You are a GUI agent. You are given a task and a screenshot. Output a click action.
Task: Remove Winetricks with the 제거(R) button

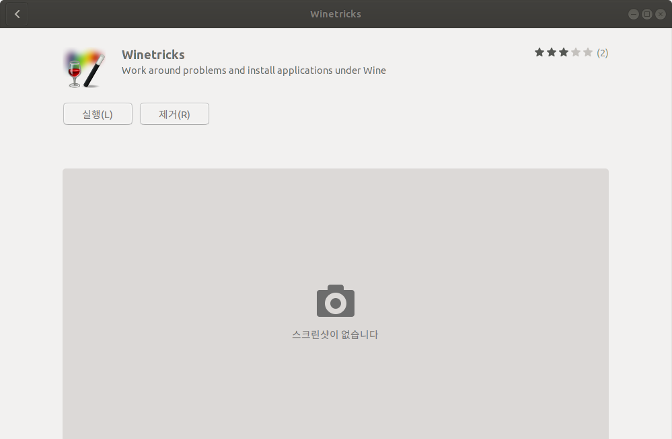pos(174,114)
